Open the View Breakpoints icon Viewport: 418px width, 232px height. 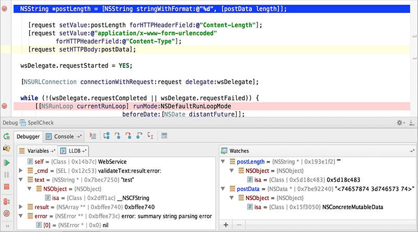[x=7, y=201]
